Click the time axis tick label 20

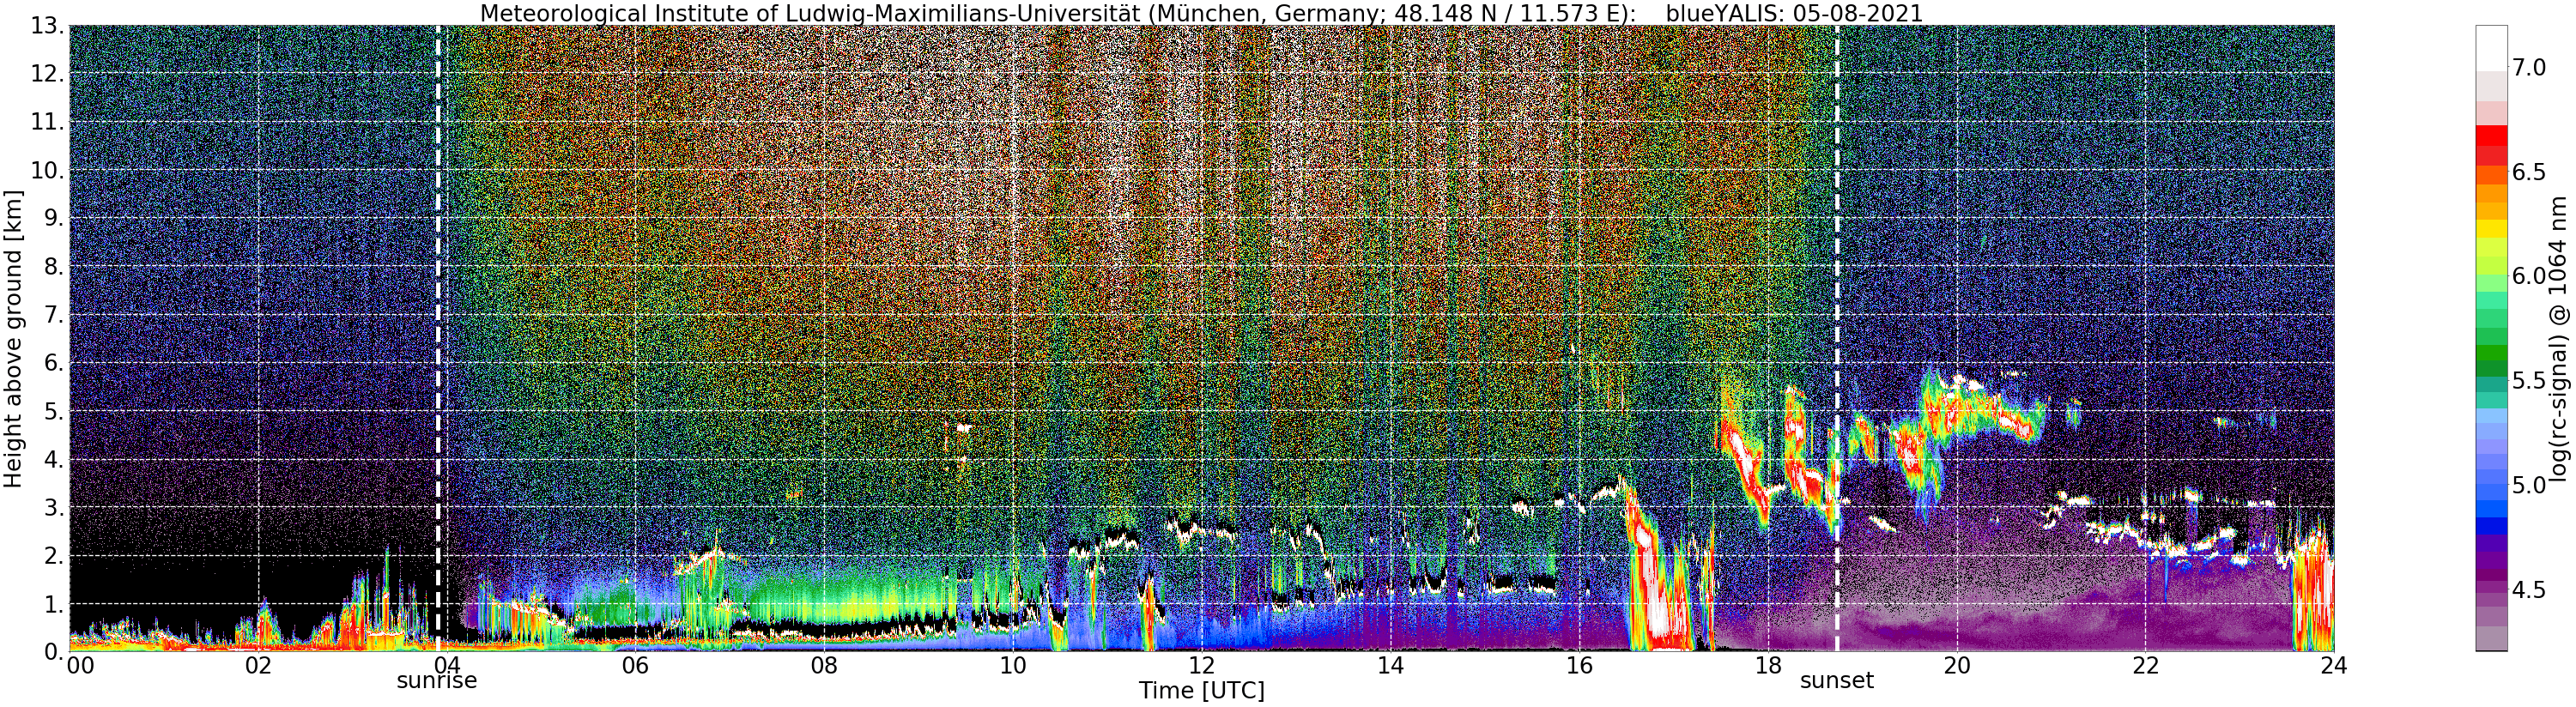tap(1956, 666)
